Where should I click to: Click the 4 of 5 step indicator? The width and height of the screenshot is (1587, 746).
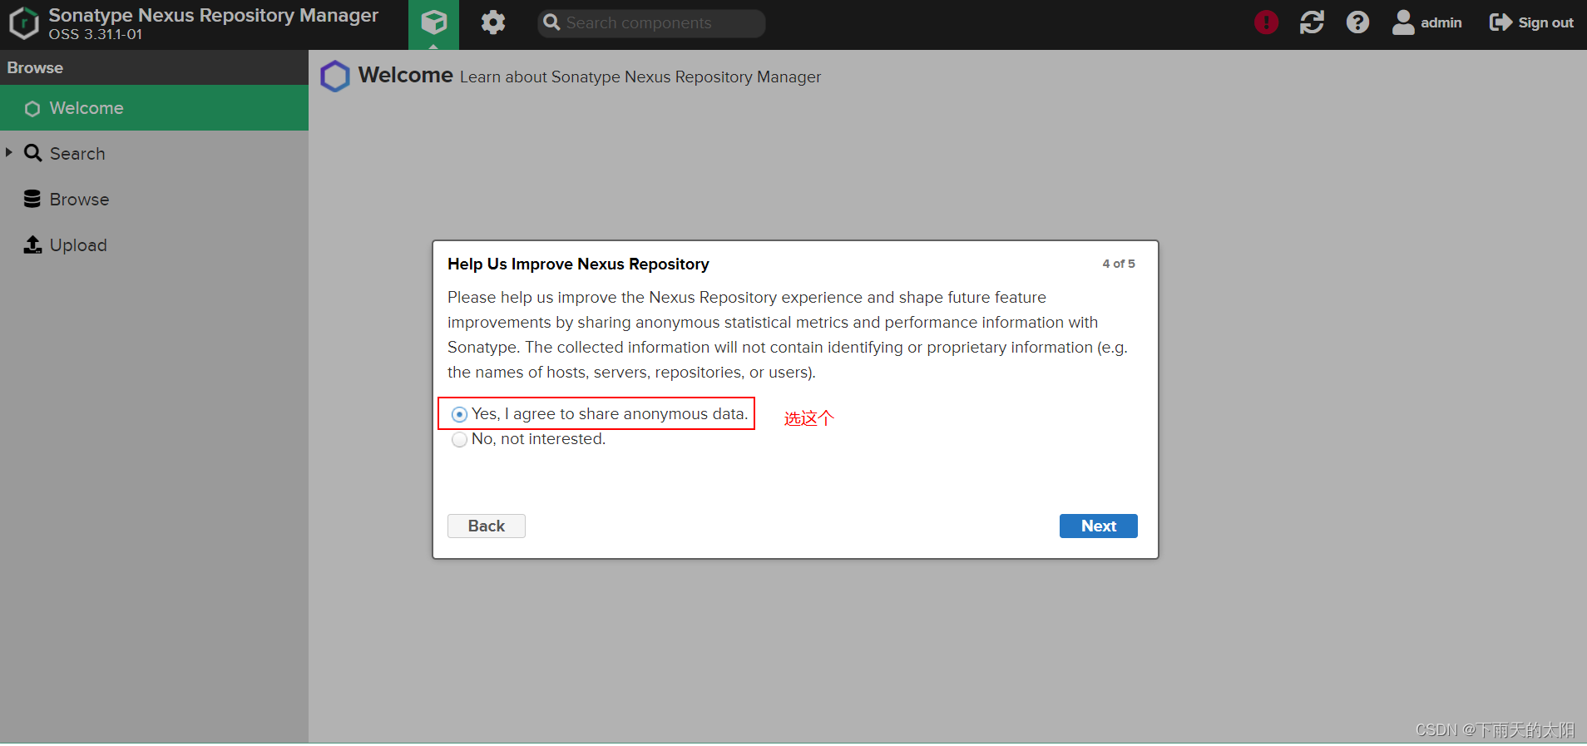(x=1119, y=264)
